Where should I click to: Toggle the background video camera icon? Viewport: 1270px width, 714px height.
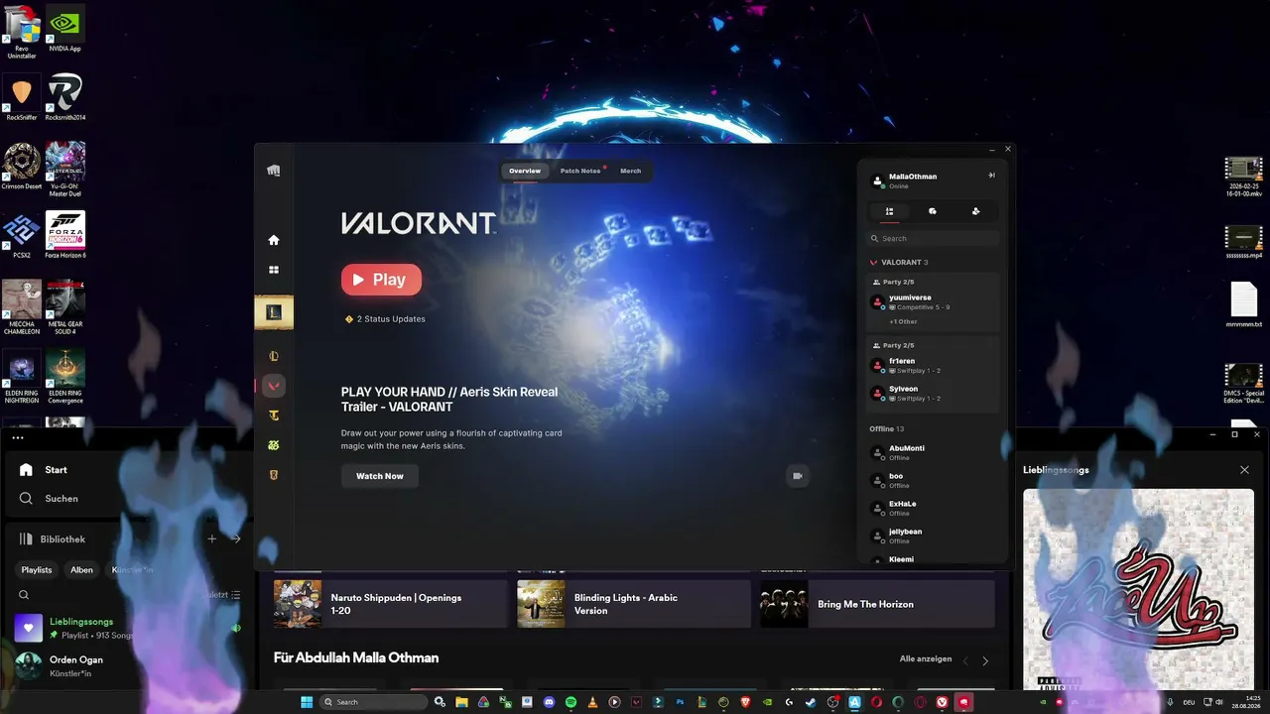click(797, 476)
